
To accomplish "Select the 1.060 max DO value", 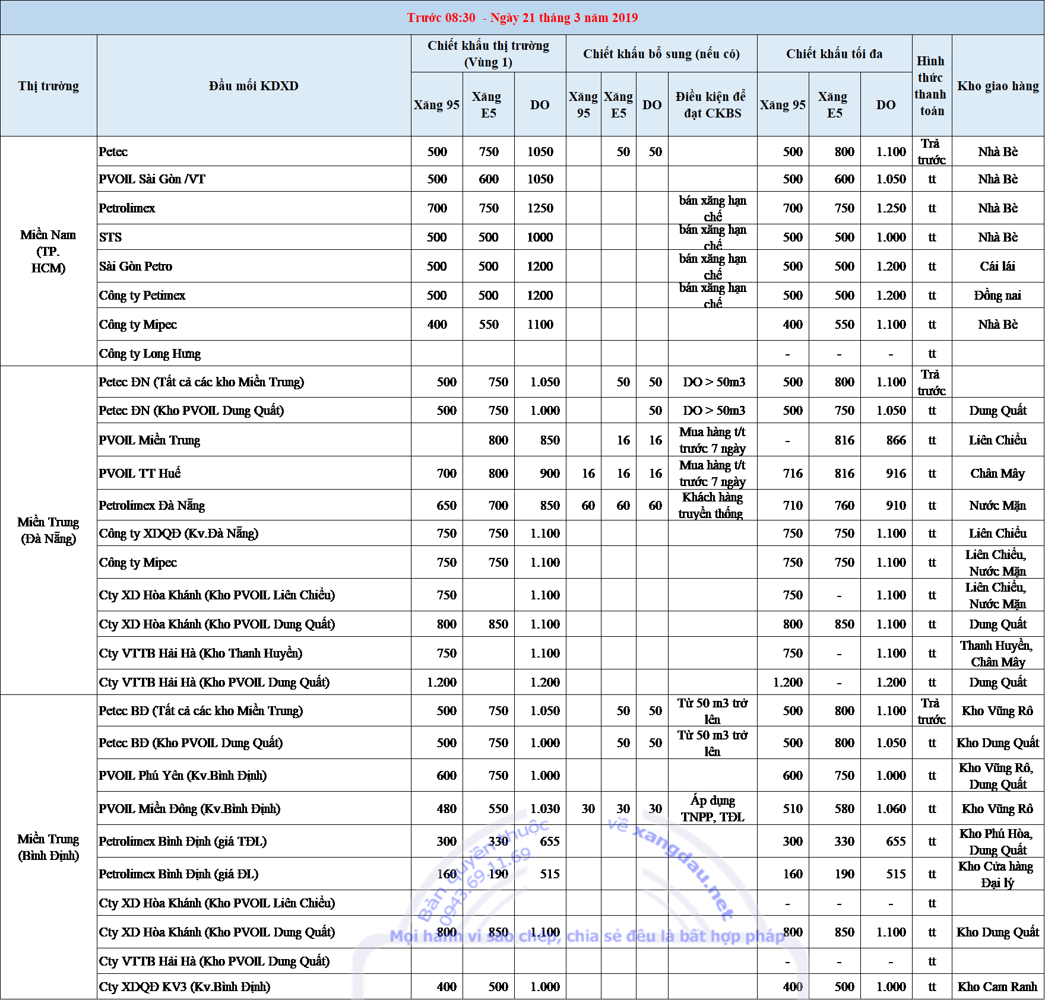I will pyautogui.click(x=886, y=808).
